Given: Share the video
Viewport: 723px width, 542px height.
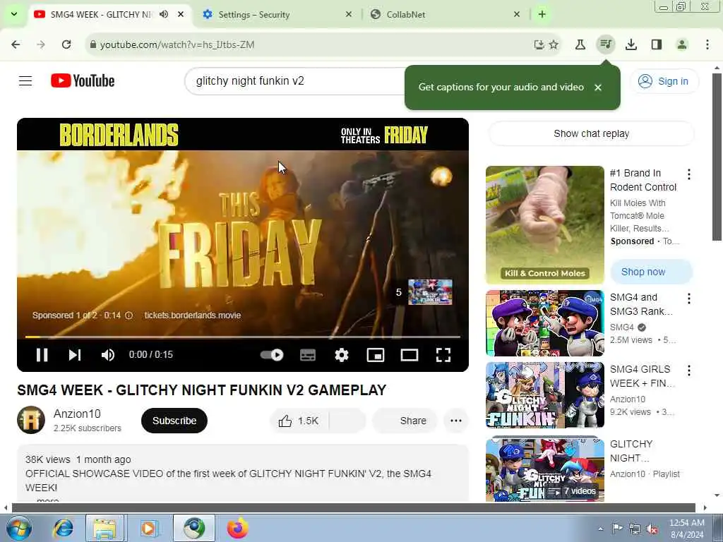Looking at the screenshot, I should [x=405, y=421].
